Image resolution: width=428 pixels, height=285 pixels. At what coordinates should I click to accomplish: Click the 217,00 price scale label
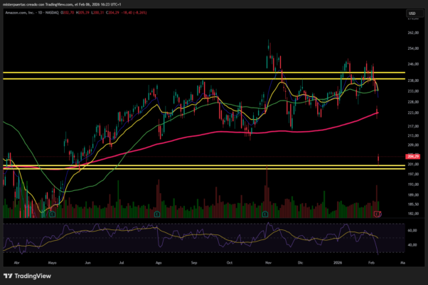pyautogui.click(x=412, y=126)
